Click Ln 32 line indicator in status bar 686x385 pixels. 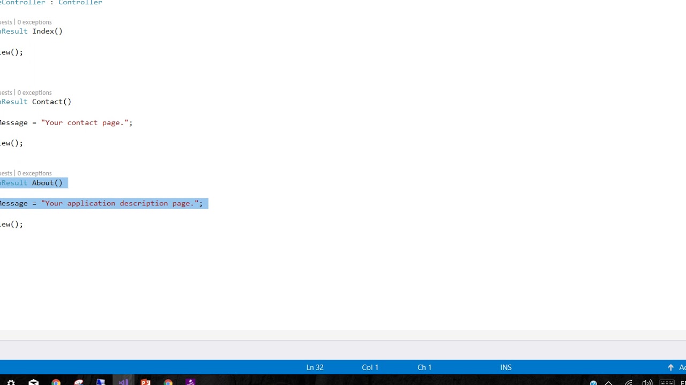coord(315,367)
